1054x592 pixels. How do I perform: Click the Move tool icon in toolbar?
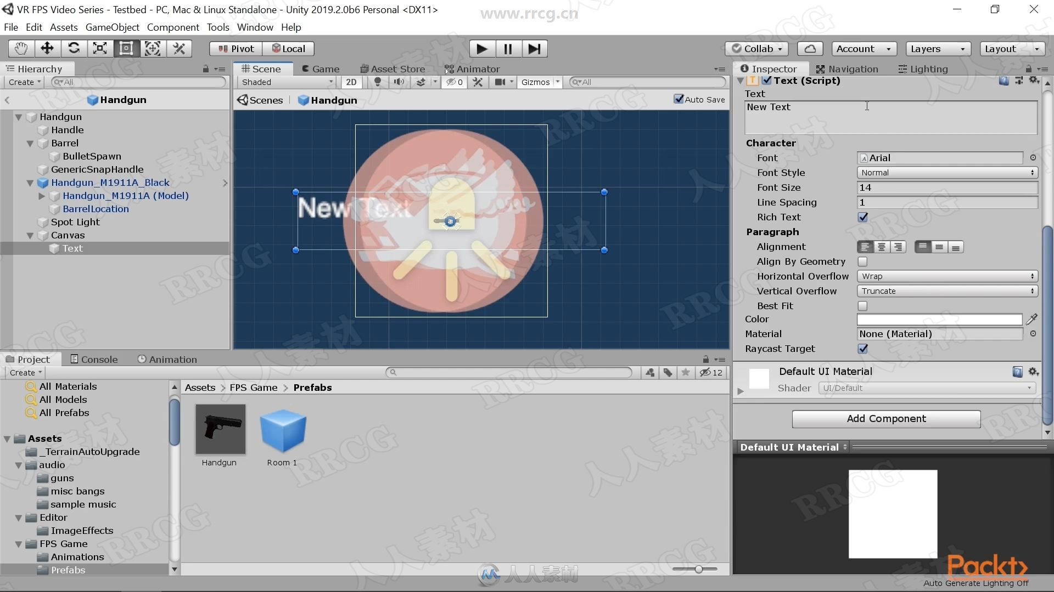pos(46,48)
